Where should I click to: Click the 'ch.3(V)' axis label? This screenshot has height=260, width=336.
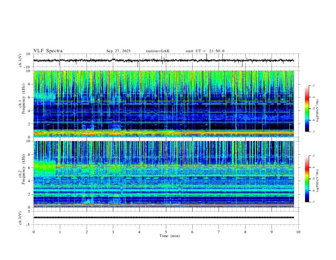(20, 218)
